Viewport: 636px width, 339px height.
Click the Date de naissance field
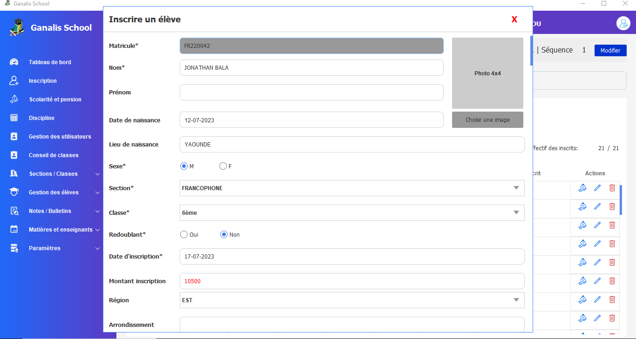coord(311,120)
